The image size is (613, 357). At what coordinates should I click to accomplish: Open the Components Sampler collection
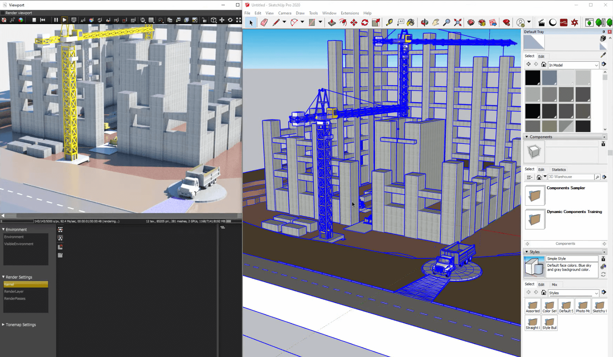535,195
